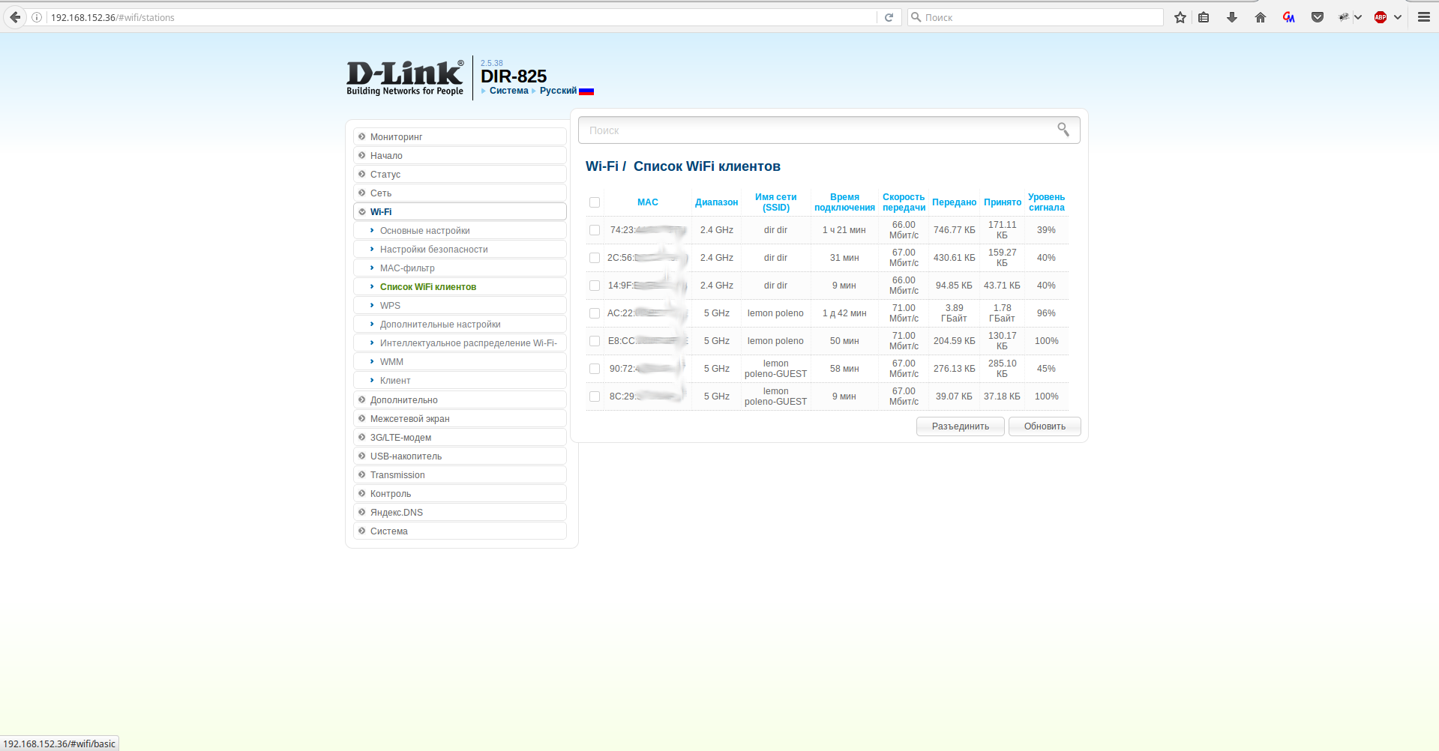Expand the Сеть menu section
The width and height of the screenshot is (1439, 751).
(460, 193)
